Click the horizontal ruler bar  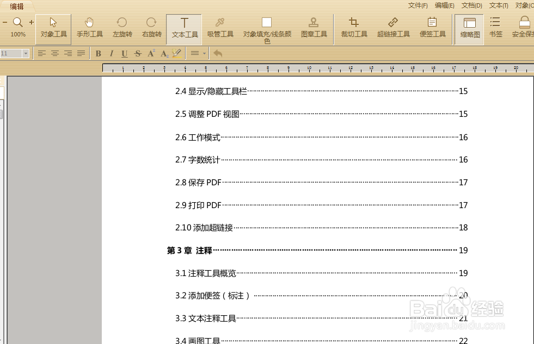(318, 68)
